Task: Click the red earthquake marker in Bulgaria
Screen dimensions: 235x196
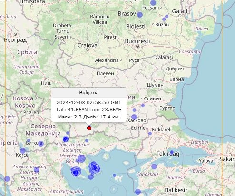Action: (89, 128)
